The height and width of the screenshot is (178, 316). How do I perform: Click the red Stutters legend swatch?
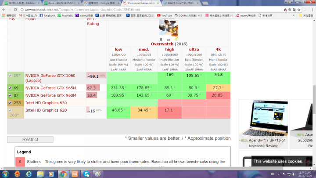(x=20, y=162)
